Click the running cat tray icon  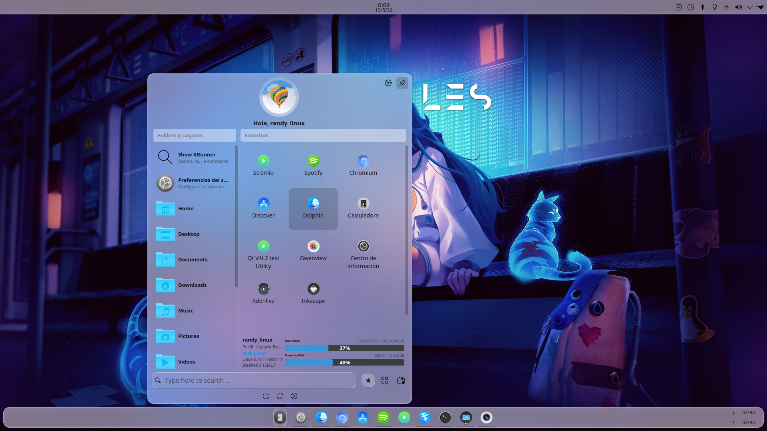point(760,7)
